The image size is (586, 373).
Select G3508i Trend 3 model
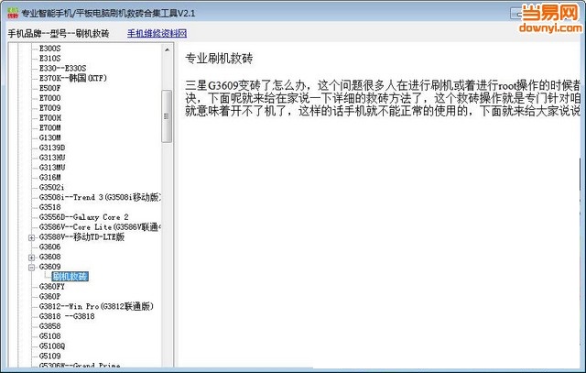click(x=99, y=197)
